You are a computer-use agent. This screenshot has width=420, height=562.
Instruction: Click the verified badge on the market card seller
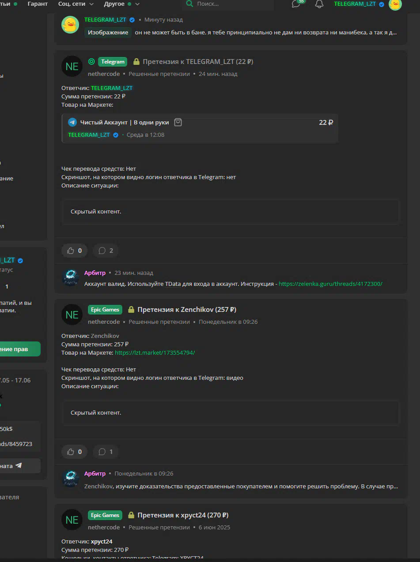[116, 135]
